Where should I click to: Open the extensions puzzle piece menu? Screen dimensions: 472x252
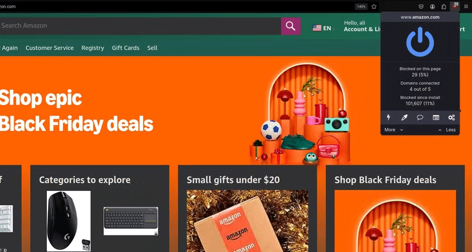pyautogui.click(x=444, y=7)
